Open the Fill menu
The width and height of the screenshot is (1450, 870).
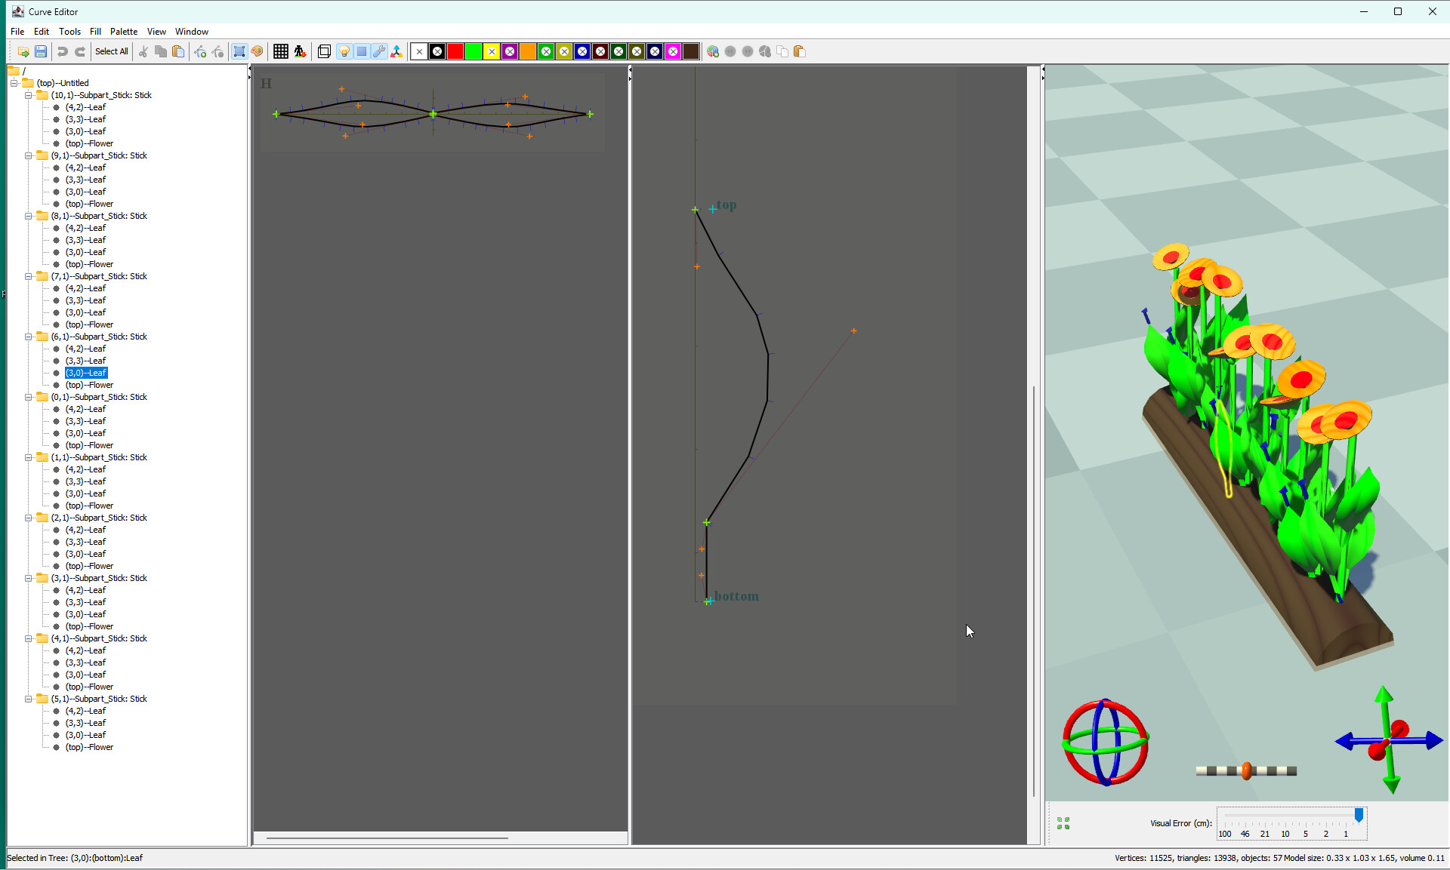pos(95,31)
